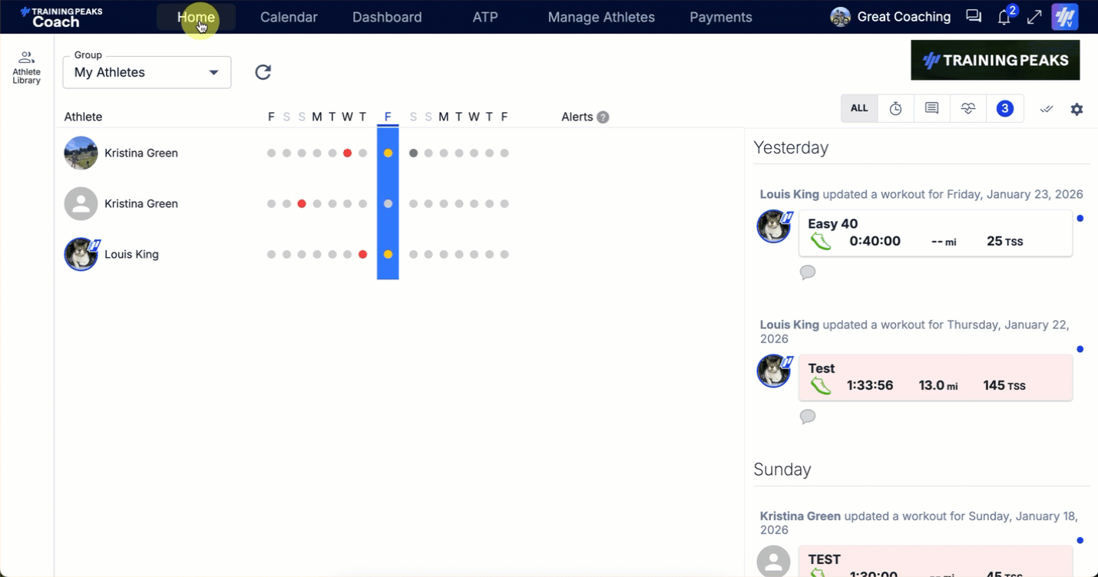
Task: Open the feed settings gear icon
Action: 1077,109
